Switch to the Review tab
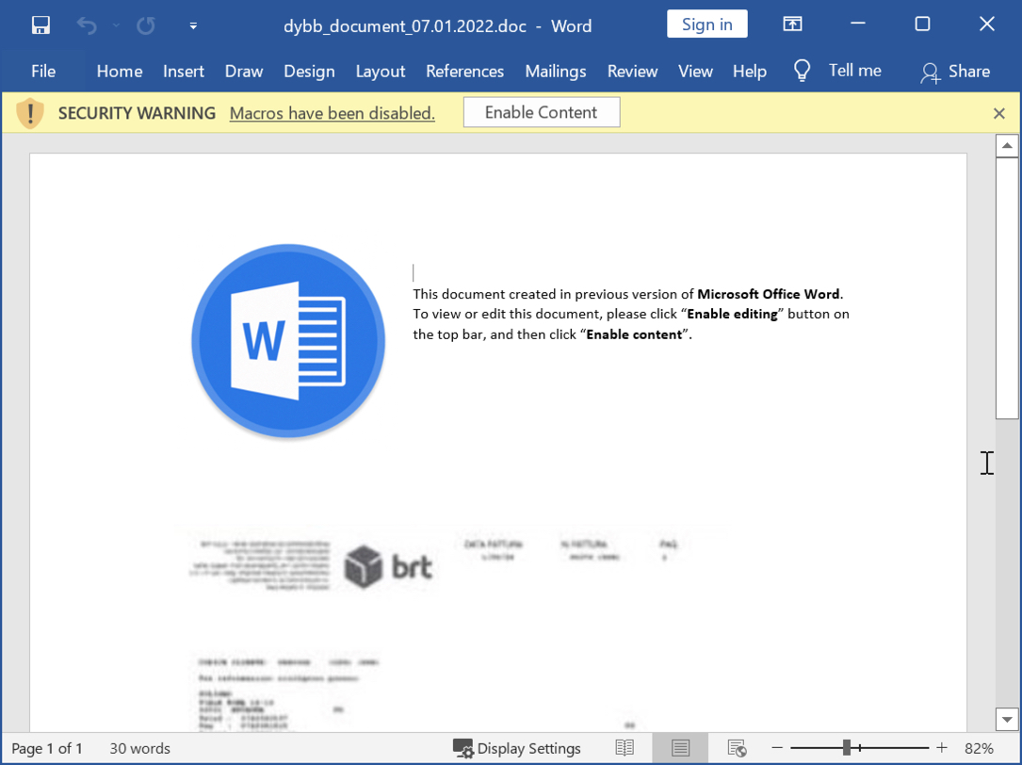 pos(632,71)
